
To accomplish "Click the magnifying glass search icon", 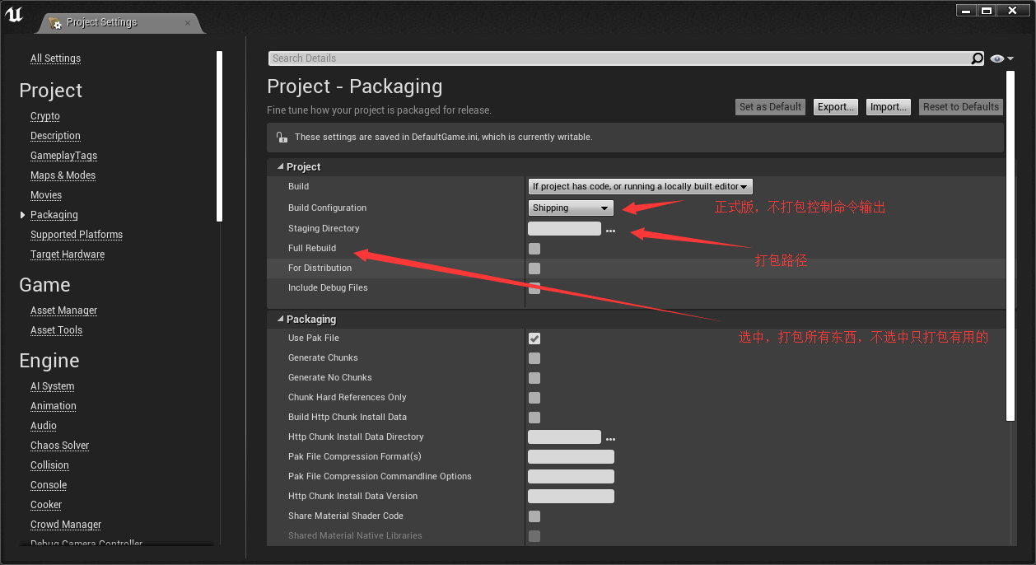I will [977, 58].
